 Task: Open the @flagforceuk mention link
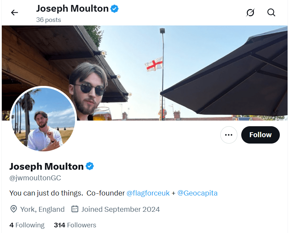[x=148, y=193]
